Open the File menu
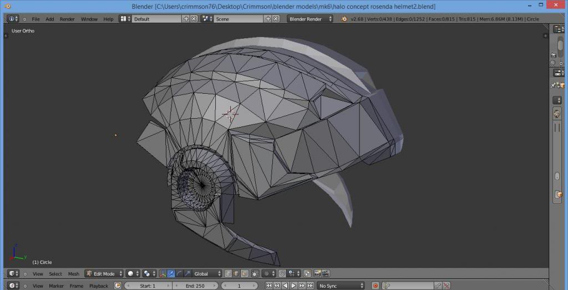Image resolution: width=568 pixels, height=290 pixels. pos(35,19)
